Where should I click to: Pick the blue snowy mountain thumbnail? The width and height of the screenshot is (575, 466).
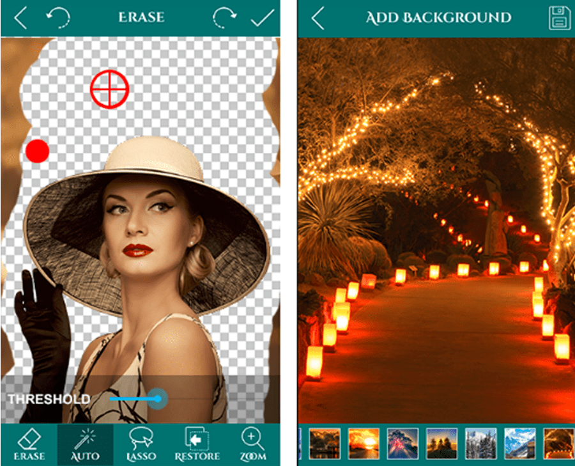520,444
